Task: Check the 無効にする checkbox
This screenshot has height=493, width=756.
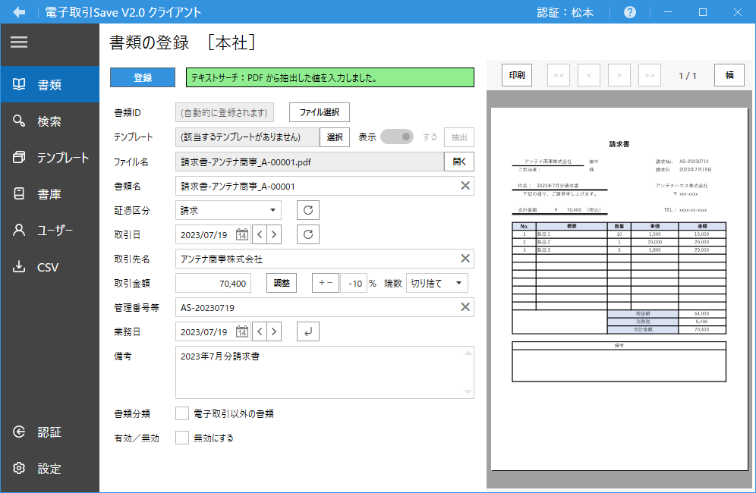Action: coord(182,438)
